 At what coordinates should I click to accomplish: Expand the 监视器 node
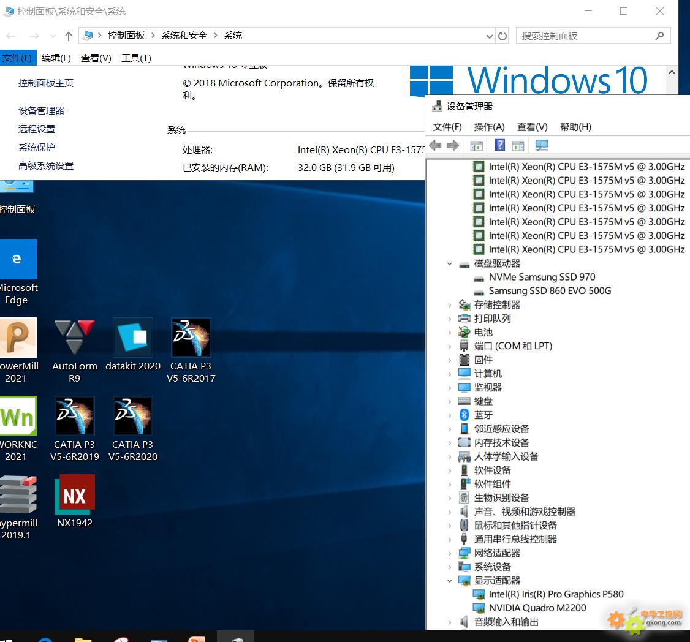tap(449, 388)
